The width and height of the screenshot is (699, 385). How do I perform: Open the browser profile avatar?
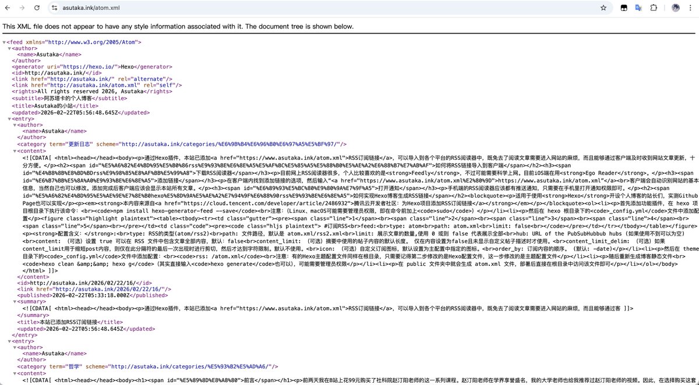[675, 8]
